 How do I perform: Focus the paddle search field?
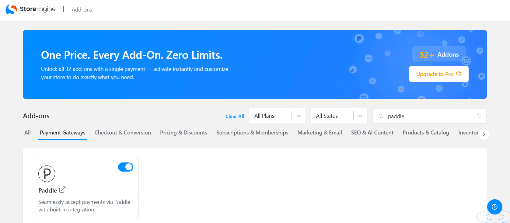pyautogui.click(x=429, y=116)
